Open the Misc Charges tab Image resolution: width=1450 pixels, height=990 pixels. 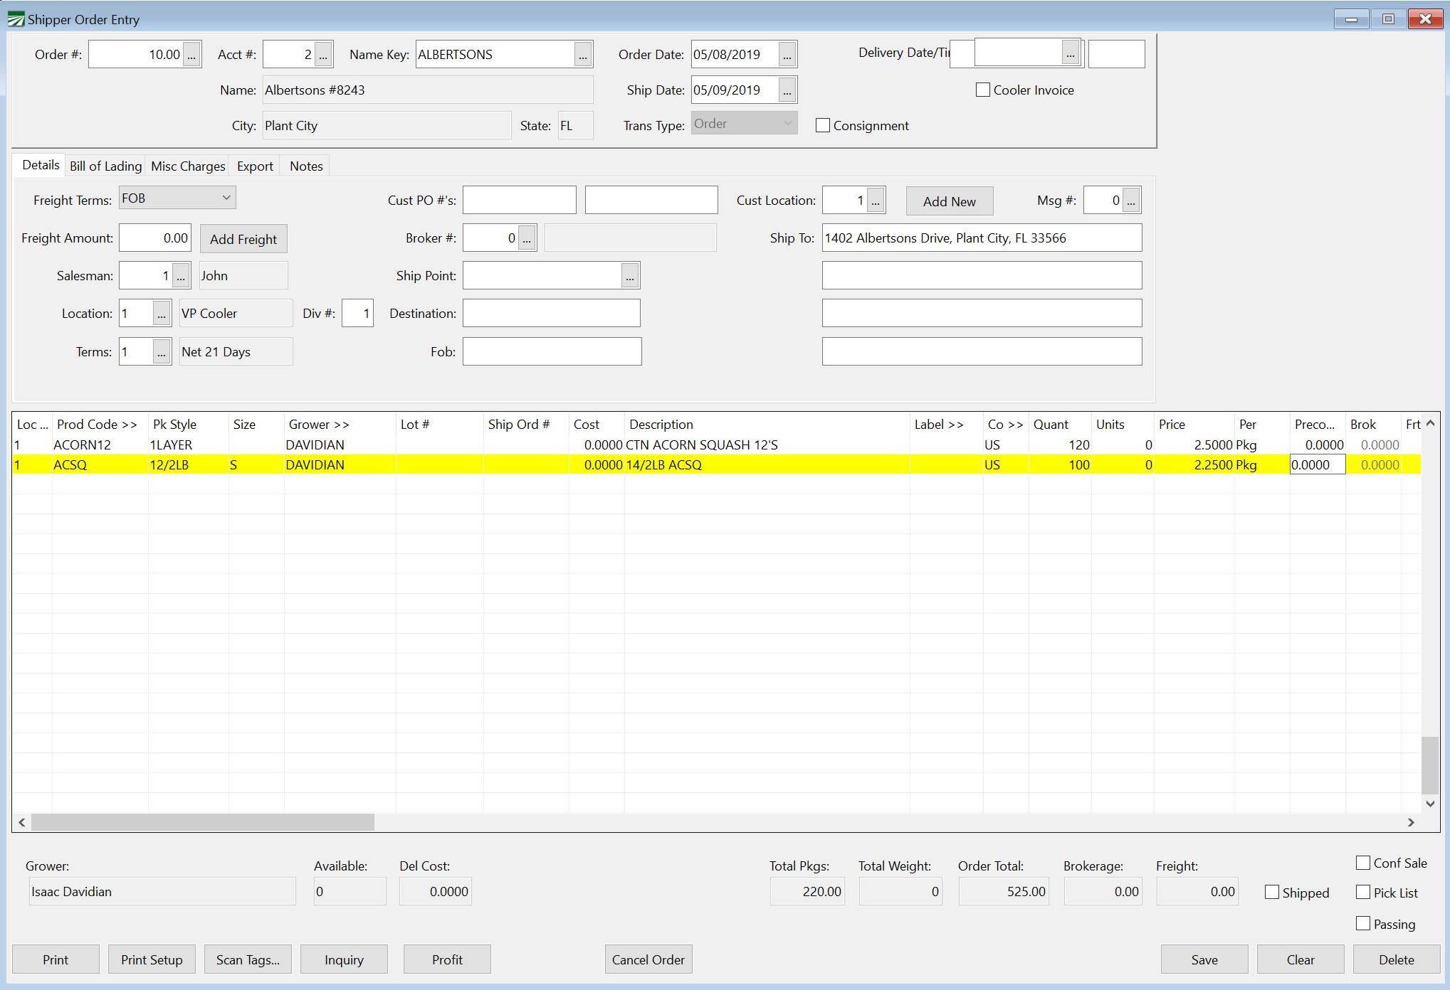(x=187, y=165)
